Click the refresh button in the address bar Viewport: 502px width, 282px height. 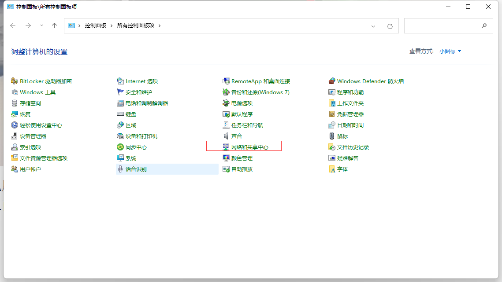[390, 26]
